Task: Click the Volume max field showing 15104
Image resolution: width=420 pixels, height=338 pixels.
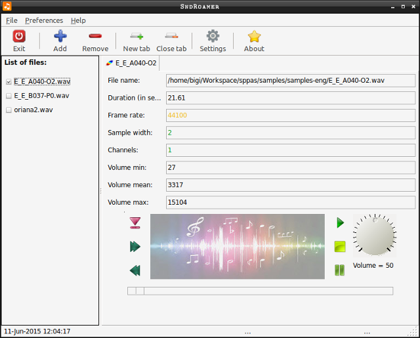Action: (x=291, y=203)
